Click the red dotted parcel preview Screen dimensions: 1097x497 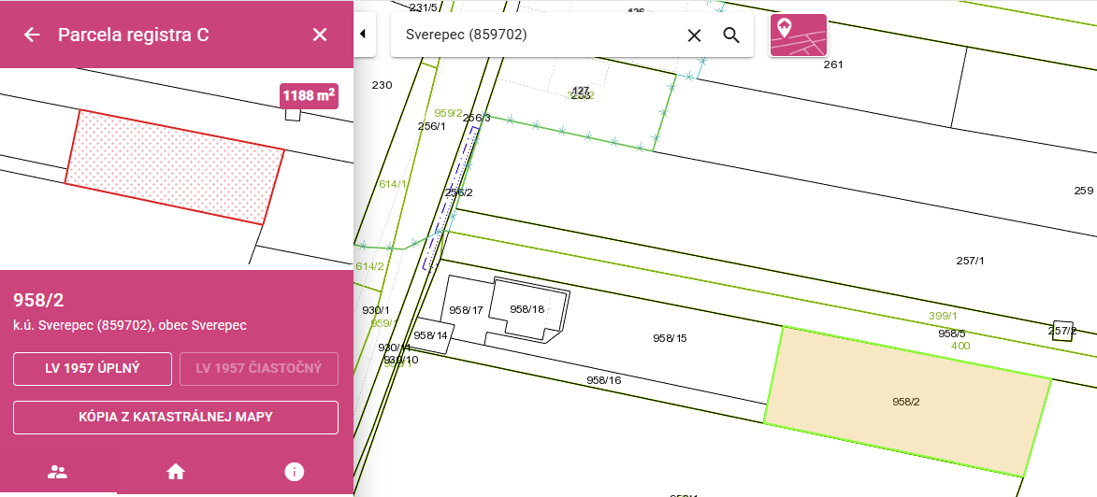coord(175,167)
